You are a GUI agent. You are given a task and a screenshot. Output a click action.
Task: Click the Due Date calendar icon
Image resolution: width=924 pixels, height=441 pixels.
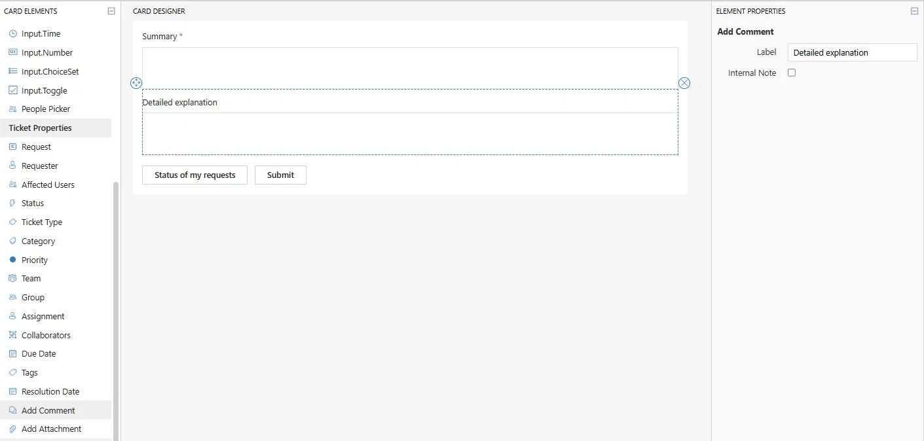click(x=12, y=353)
